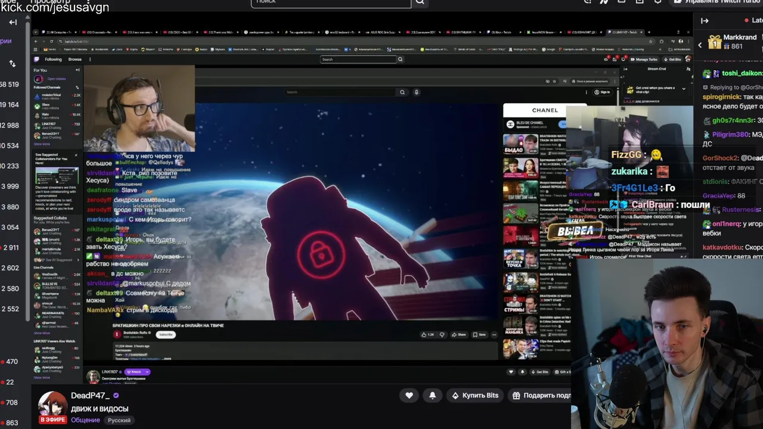Open SilverName live channel in sidebar
Screen dimensions: 763x429
click(x=57, y=294)
